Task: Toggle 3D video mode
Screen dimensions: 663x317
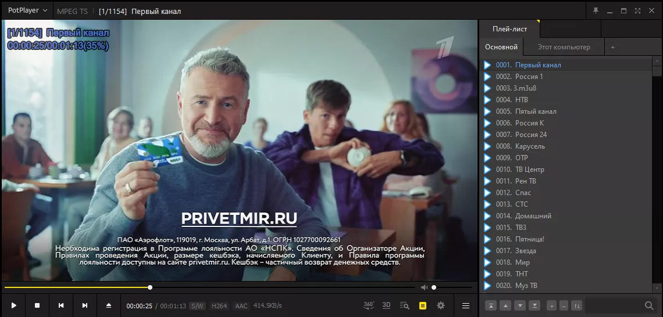Action: click(x=386, y=305)
